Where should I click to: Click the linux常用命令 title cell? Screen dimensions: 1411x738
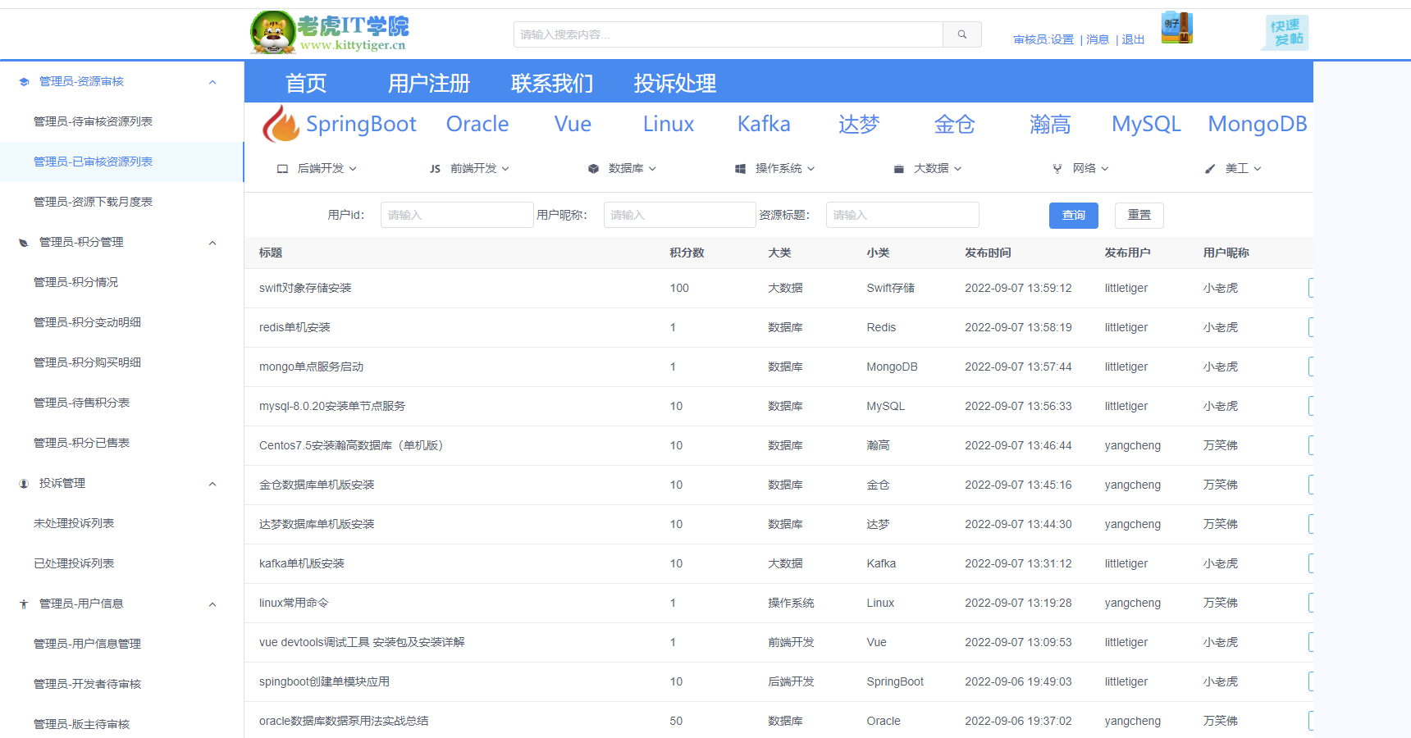pos(294,604)
